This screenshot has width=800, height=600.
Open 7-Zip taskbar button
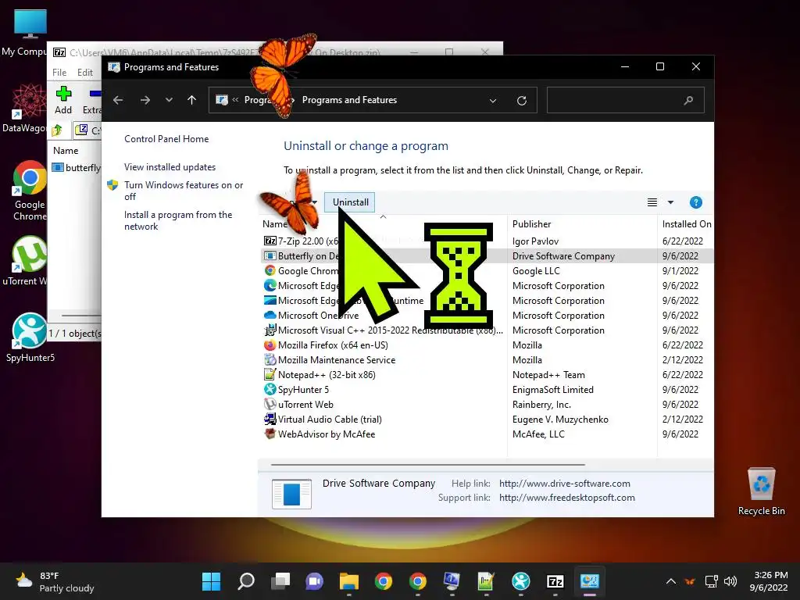pyautogui.click(x=555, y=581)
